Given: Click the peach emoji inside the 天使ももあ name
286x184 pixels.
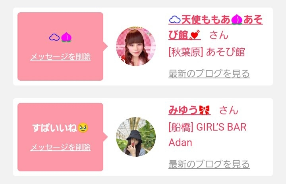Looking at the screenshot, I should [237, 19].
